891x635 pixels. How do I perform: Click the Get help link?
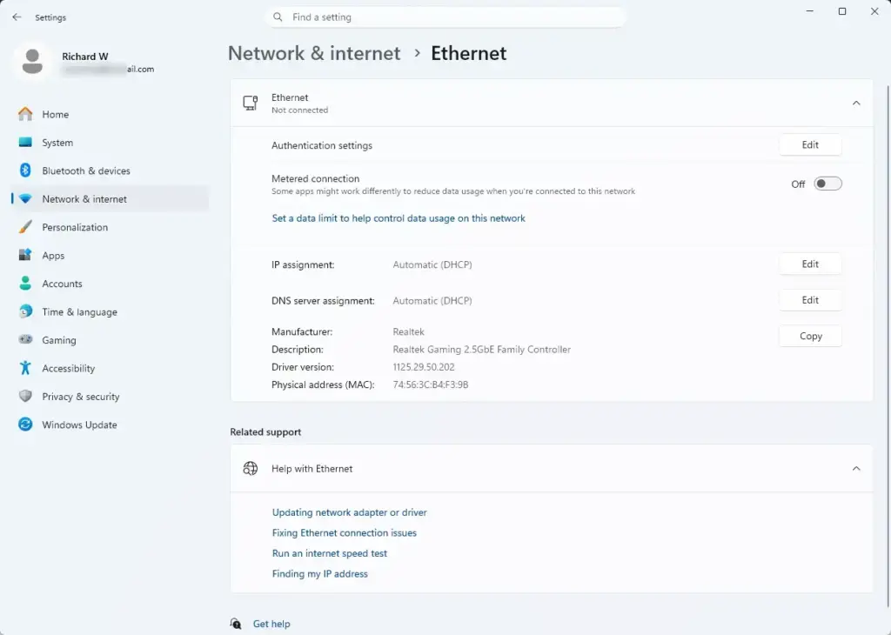[271, 624]
